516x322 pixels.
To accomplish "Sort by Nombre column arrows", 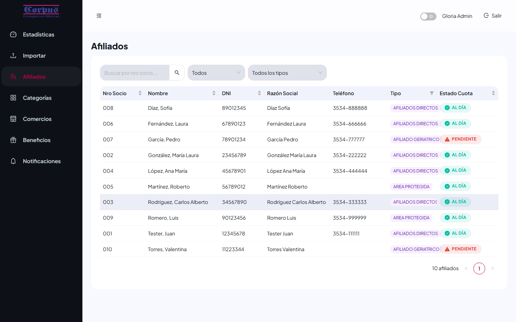I will tap(214, 93).
